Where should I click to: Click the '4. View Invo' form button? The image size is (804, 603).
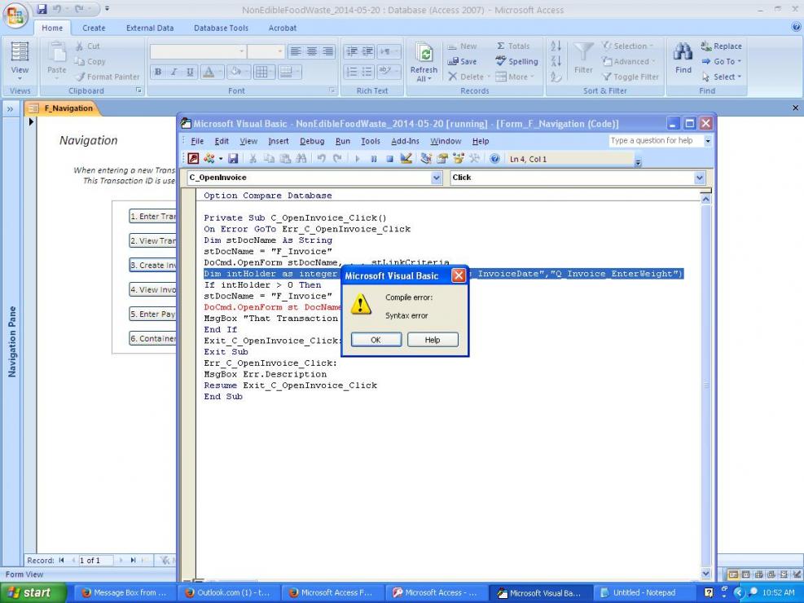[152, 290]
